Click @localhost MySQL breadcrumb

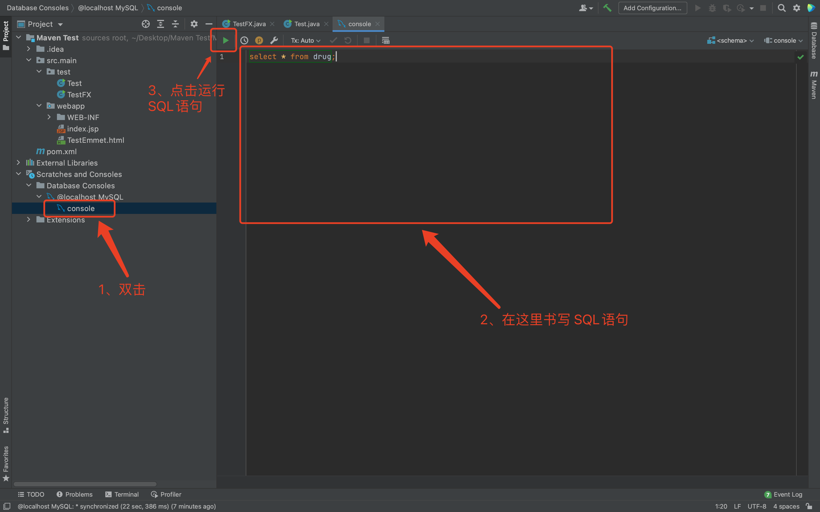point(108,8)
